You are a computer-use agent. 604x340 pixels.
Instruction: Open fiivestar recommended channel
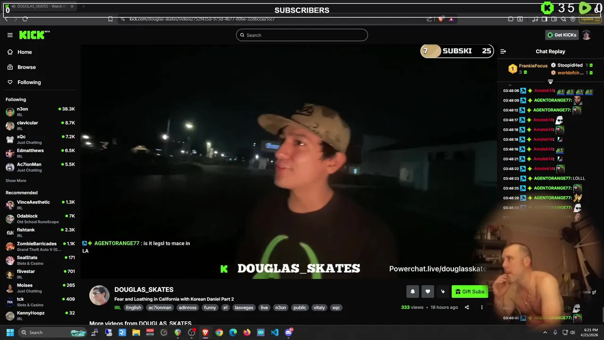[x=40, y=274]
